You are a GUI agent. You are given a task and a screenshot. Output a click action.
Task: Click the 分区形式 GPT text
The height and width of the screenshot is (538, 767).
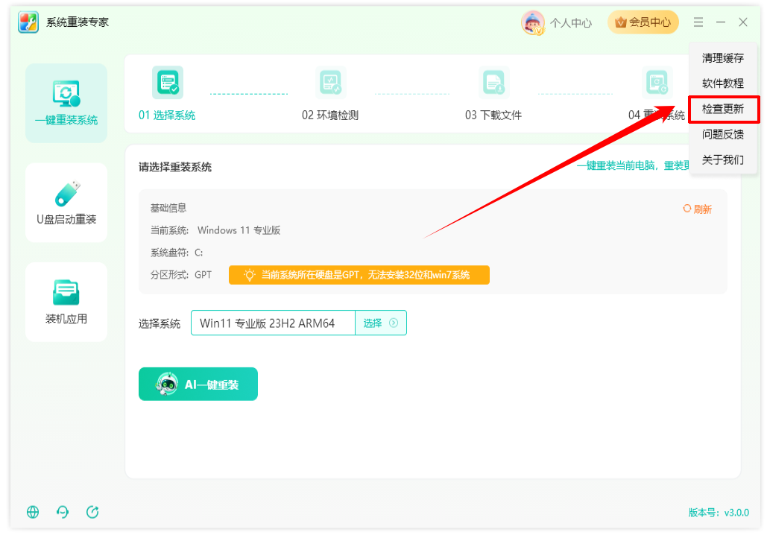pyautogui.click(x=181, y=275)
